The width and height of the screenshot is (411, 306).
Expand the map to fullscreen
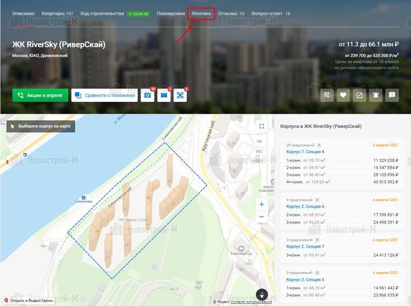[x=261, y=126]
